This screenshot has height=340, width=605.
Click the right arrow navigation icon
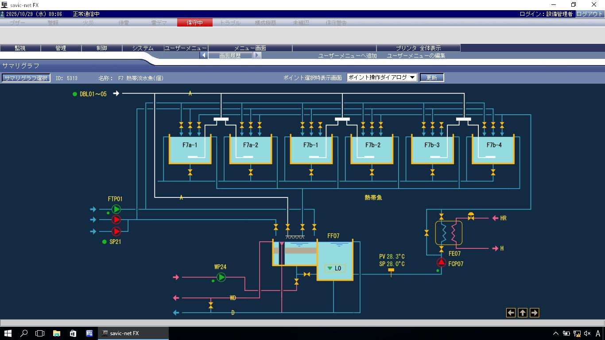coord(534,313)
